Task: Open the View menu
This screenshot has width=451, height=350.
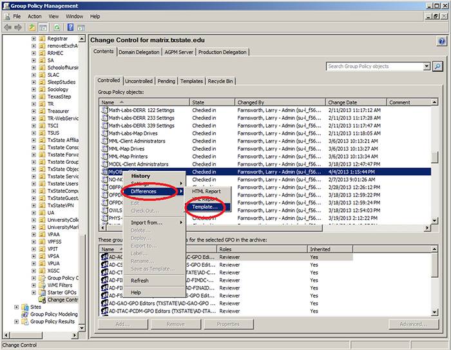Action: (x=53, y=16)
